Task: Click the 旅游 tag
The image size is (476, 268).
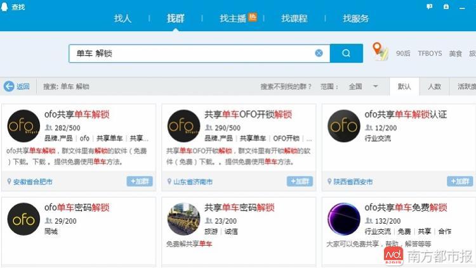Action: pyautogui.click(x=211, y=232)
